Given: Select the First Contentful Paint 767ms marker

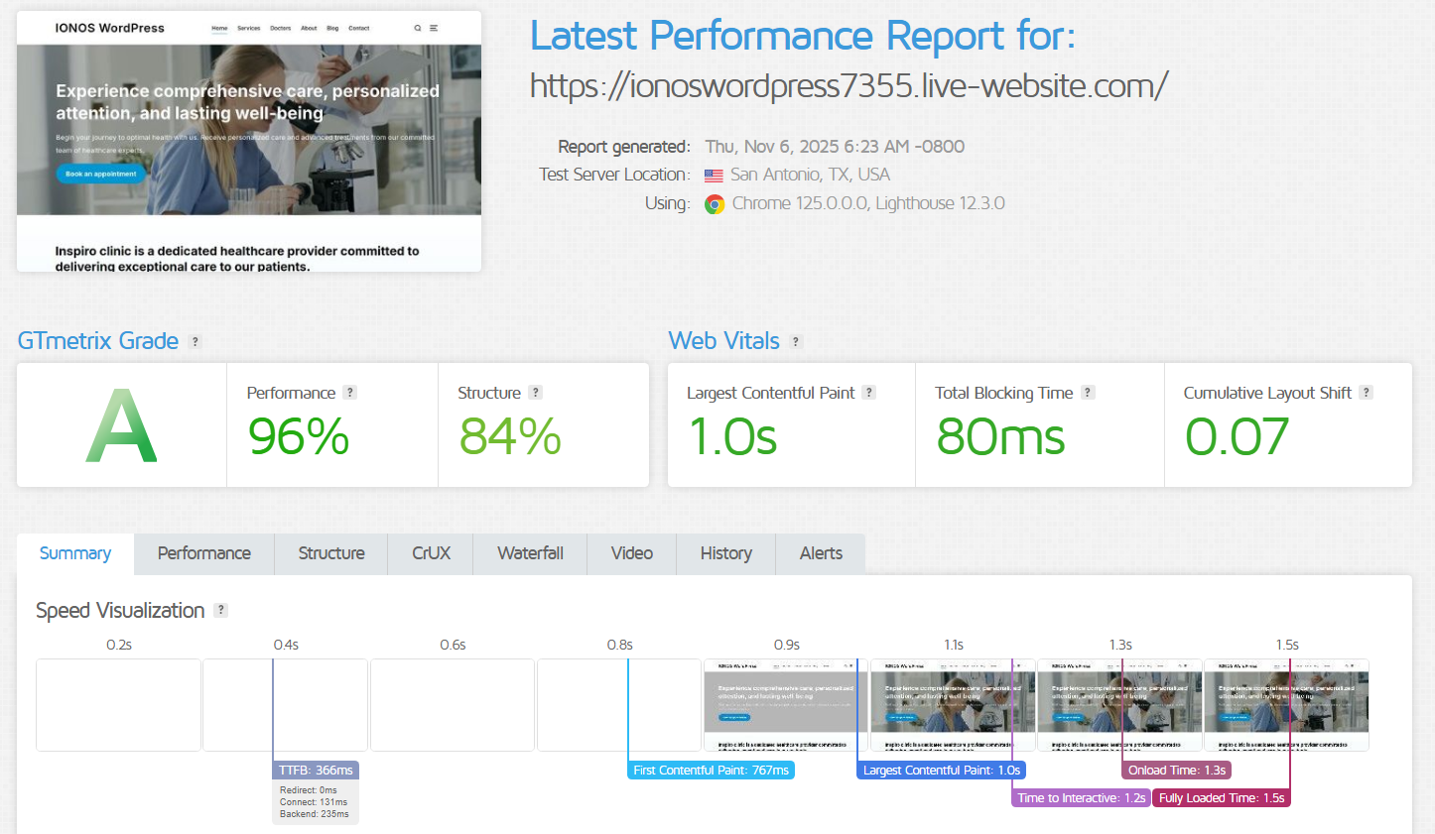Looking at the screenshot, I should (x=711, y=771).
